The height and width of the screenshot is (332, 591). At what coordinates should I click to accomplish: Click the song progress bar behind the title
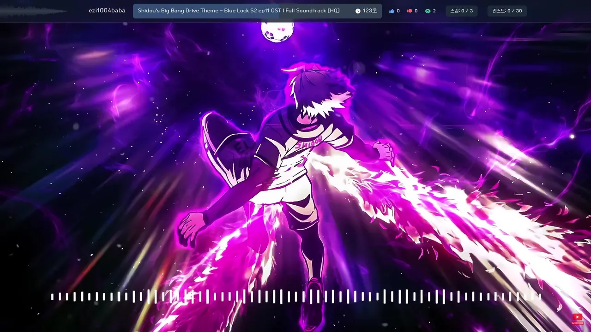click(x=258, y=11)
